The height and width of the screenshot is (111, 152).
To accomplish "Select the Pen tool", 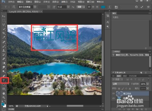I will click(4, 76).
